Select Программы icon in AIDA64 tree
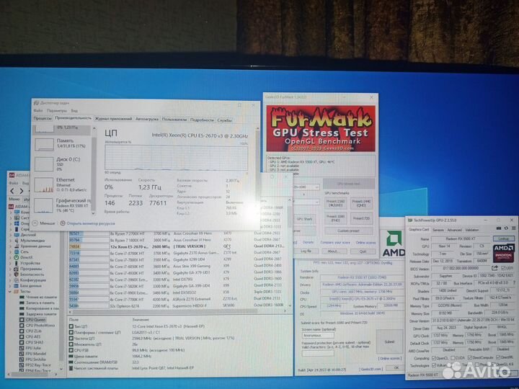Image resolution: width=519 pixels, height=389 pixels. pos(17,269)
